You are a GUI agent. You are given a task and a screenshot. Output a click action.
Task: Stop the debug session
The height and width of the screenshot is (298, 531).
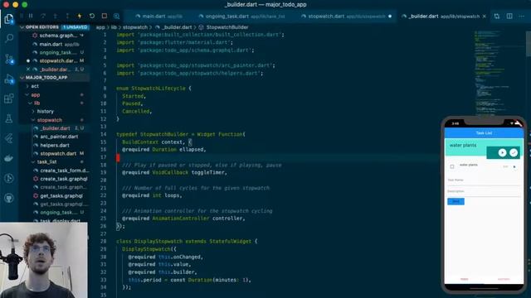(105, 16)
